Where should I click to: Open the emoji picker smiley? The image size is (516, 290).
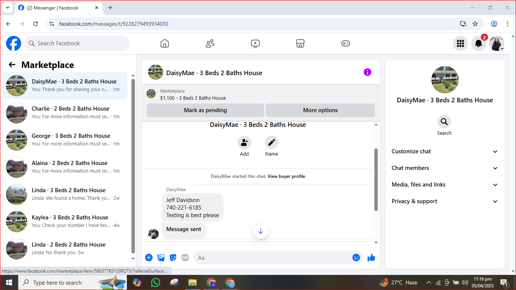tap(356, 258)
